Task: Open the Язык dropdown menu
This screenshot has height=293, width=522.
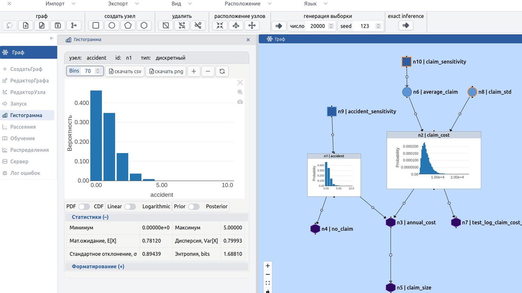Action: pos(315,4)
